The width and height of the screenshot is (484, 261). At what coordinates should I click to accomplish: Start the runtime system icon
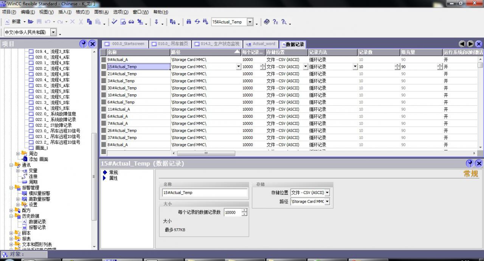click(123, 22)
